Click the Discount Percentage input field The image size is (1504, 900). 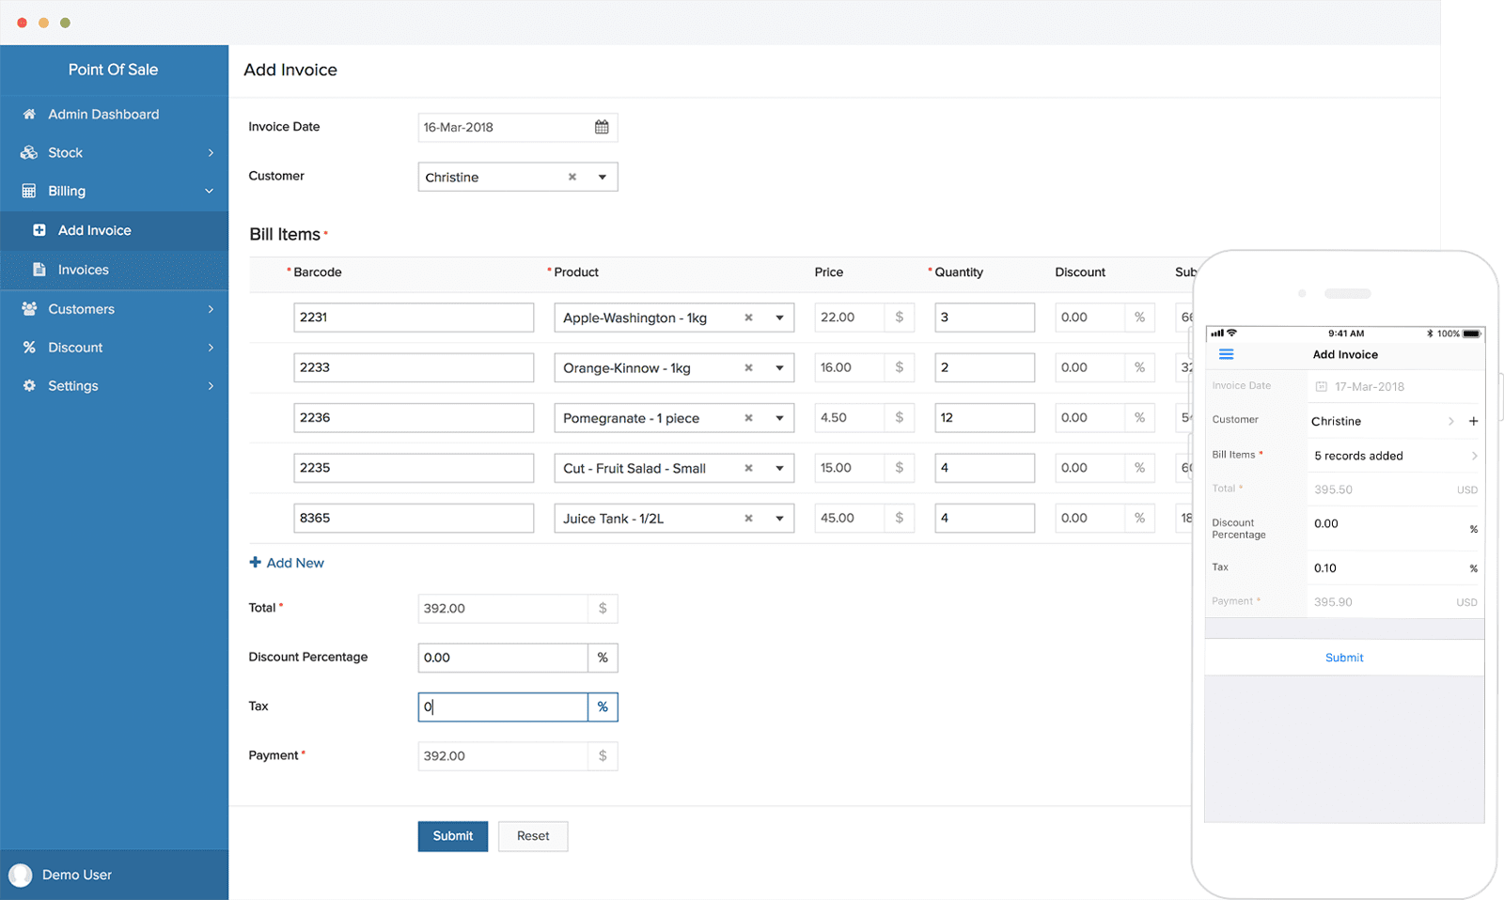(502, 658)
